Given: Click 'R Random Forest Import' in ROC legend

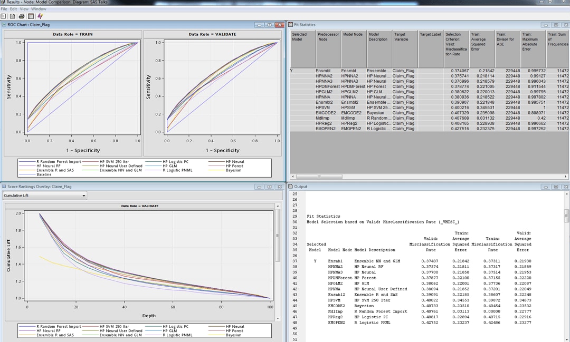Looking at the screenshot, I should click(59, 162).
